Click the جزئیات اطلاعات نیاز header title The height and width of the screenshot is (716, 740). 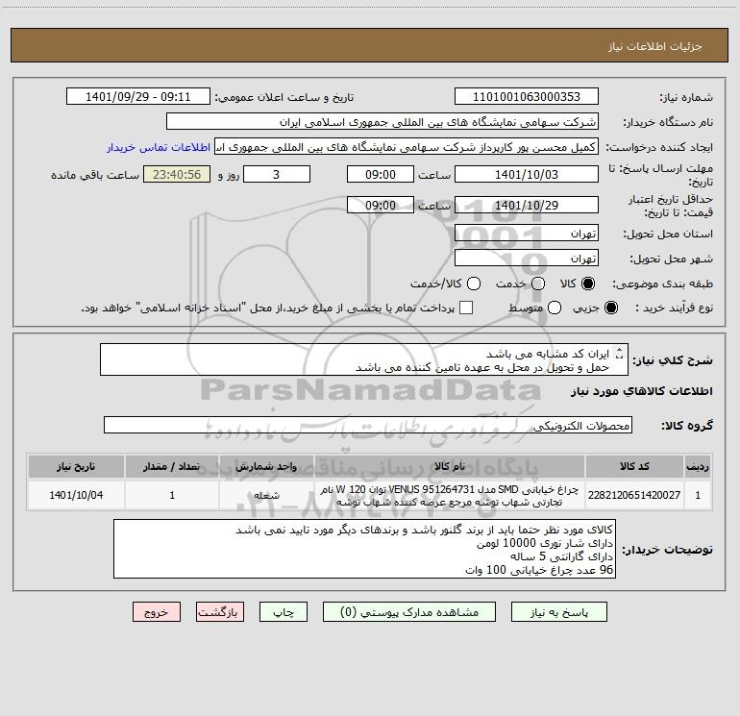[655, 46]
